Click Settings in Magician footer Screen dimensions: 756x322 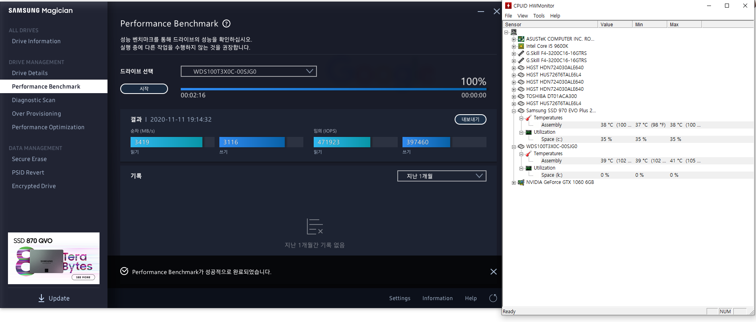tap(400, 298)
